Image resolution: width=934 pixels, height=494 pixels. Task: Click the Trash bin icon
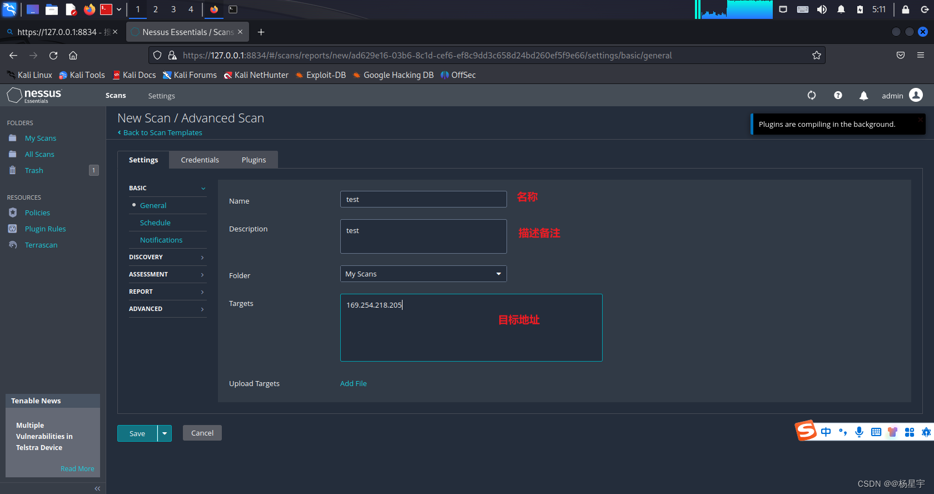pos(13,170)
